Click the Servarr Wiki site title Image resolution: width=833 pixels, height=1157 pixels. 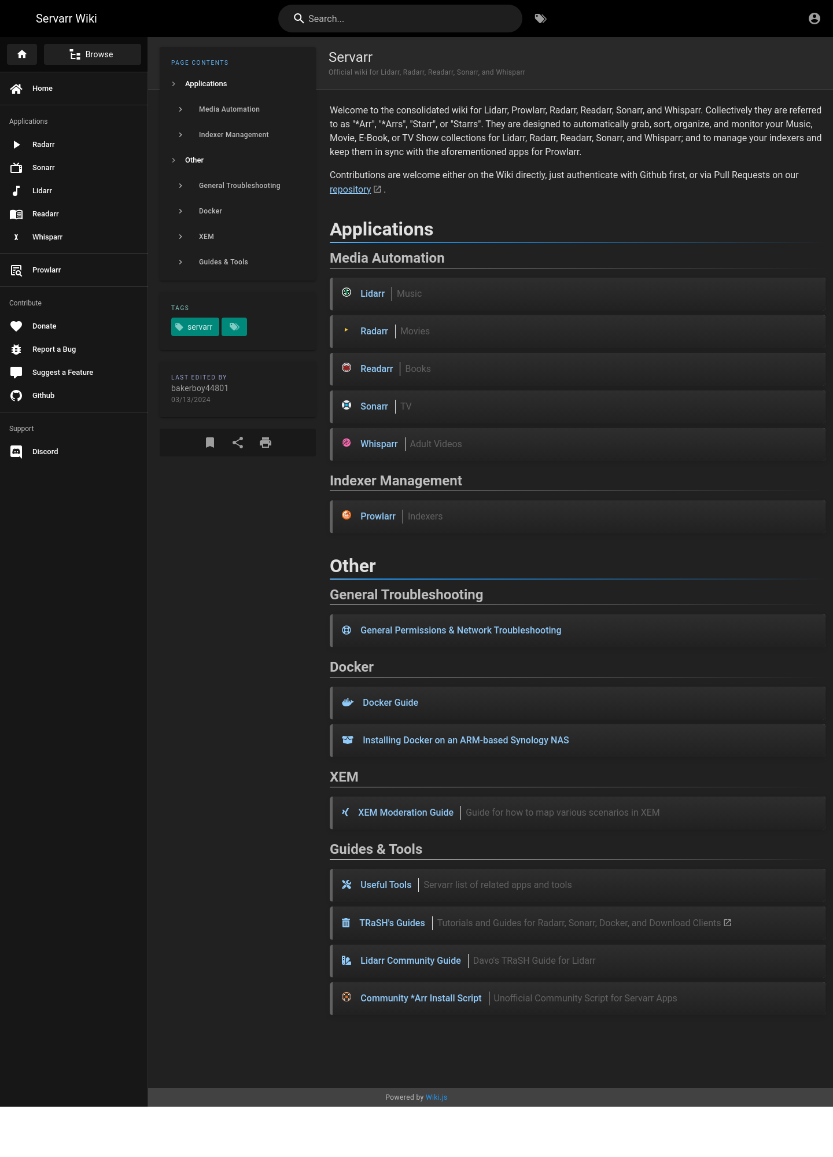click(67, 19)
